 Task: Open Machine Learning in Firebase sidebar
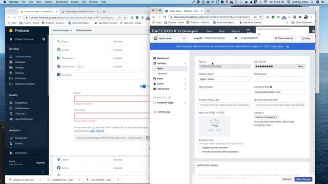coord(25,84)
